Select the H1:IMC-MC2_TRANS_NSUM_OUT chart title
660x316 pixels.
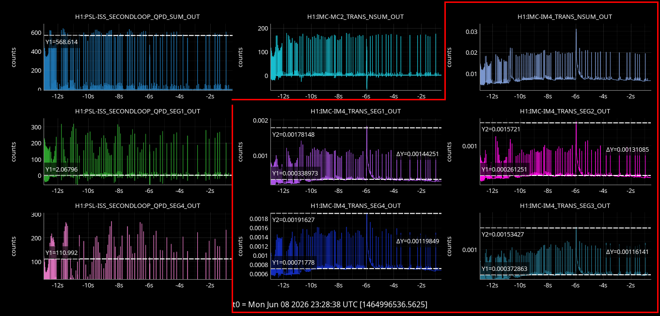point(355,16)
